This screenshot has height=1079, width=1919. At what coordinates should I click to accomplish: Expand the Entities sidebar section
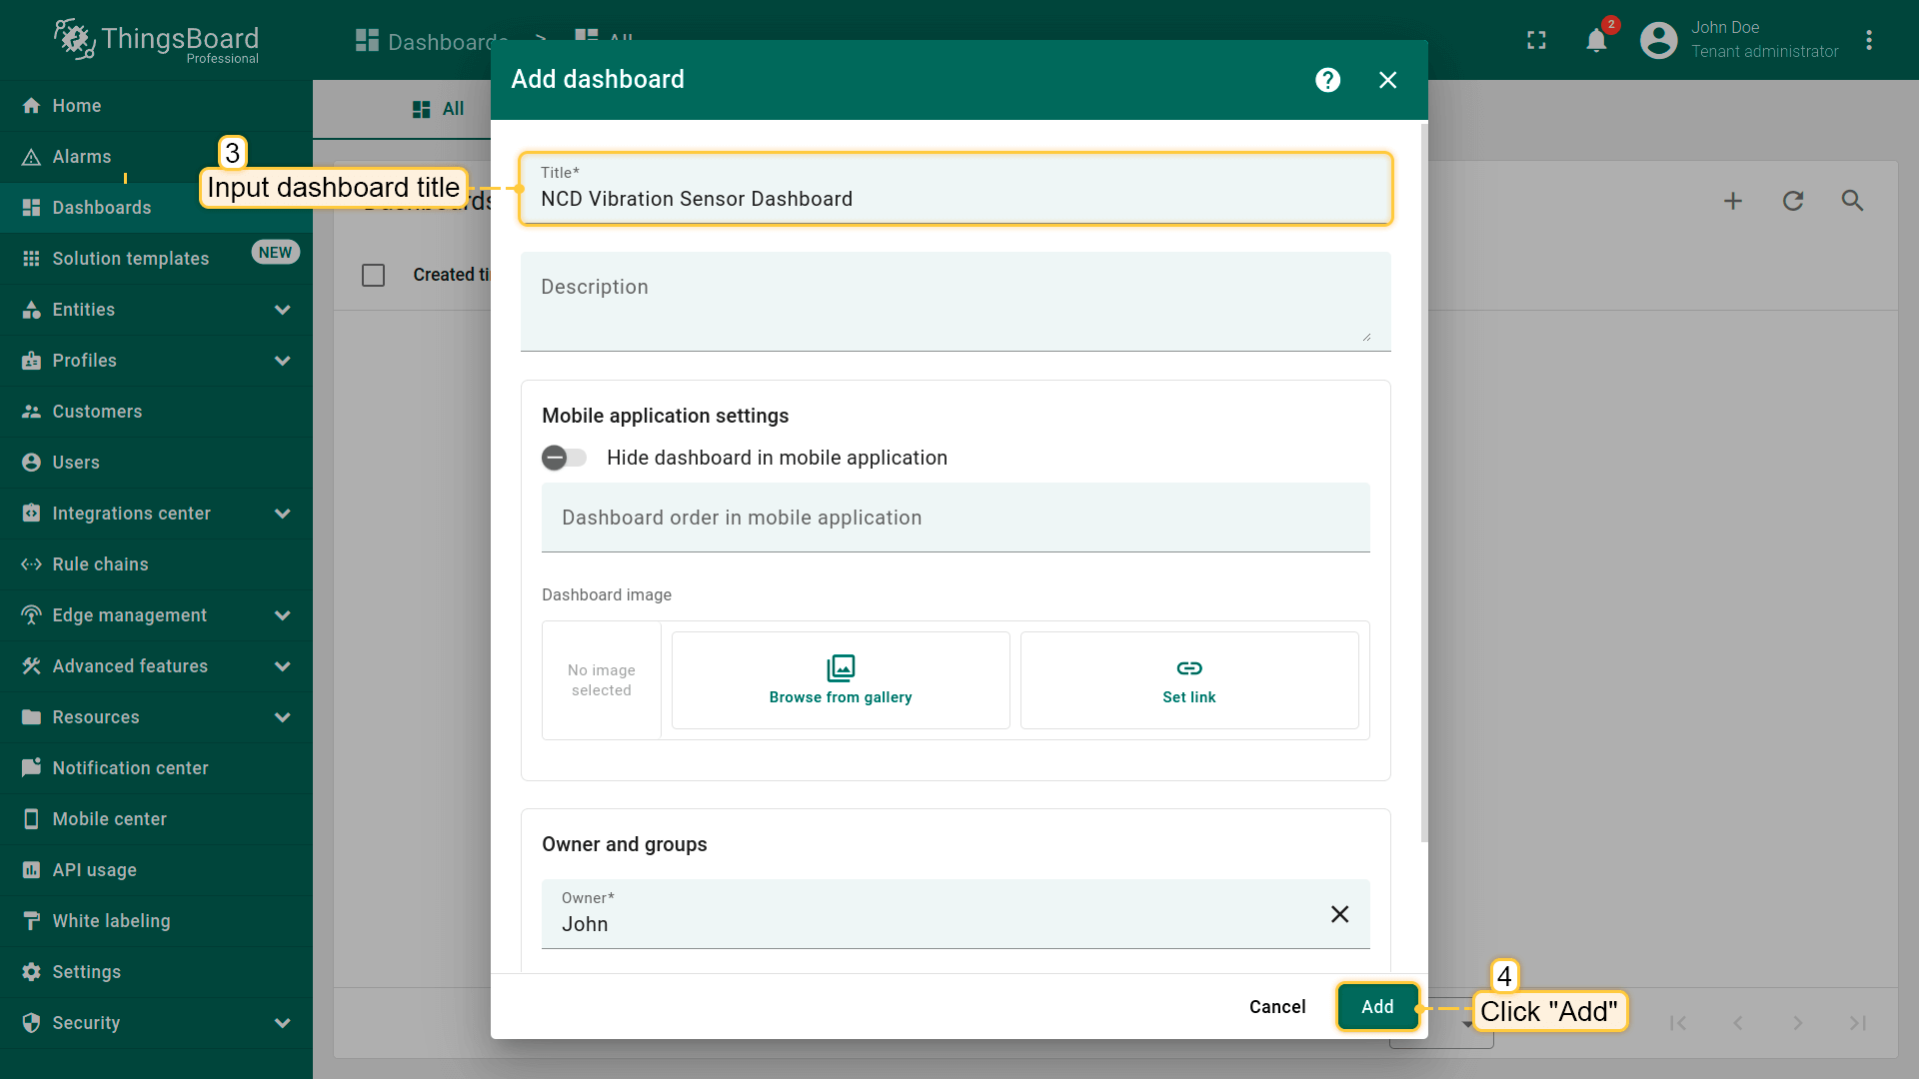click(x=282, y=310)
